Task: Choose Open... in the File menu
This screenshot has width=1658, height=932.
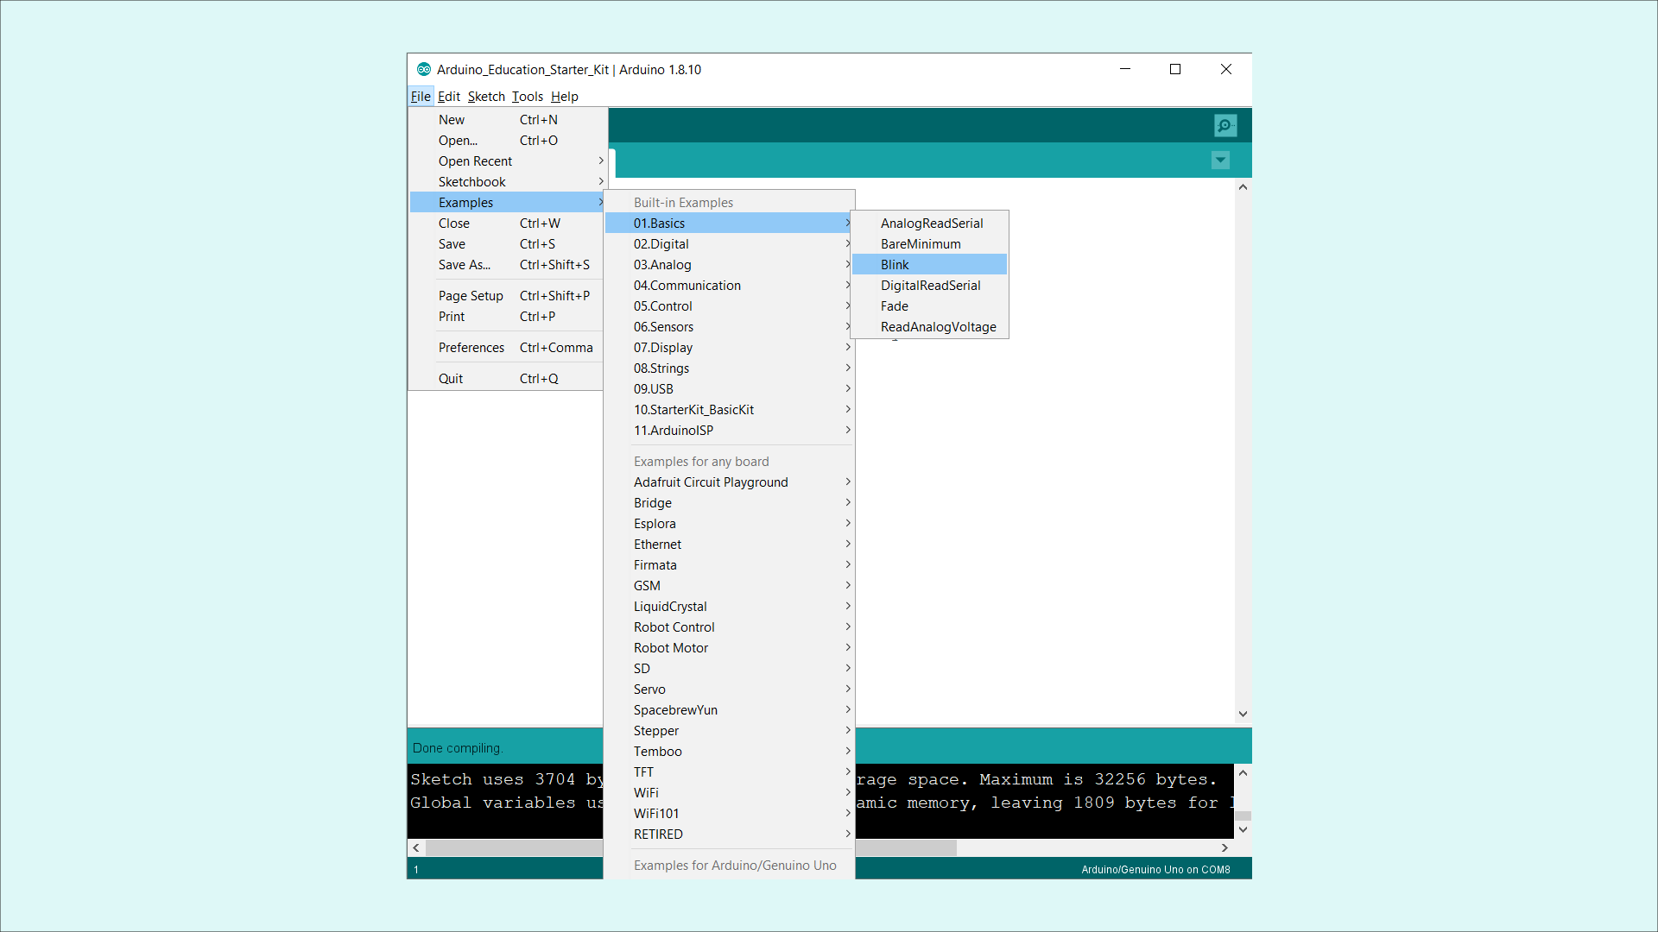Action: [507, 141]
